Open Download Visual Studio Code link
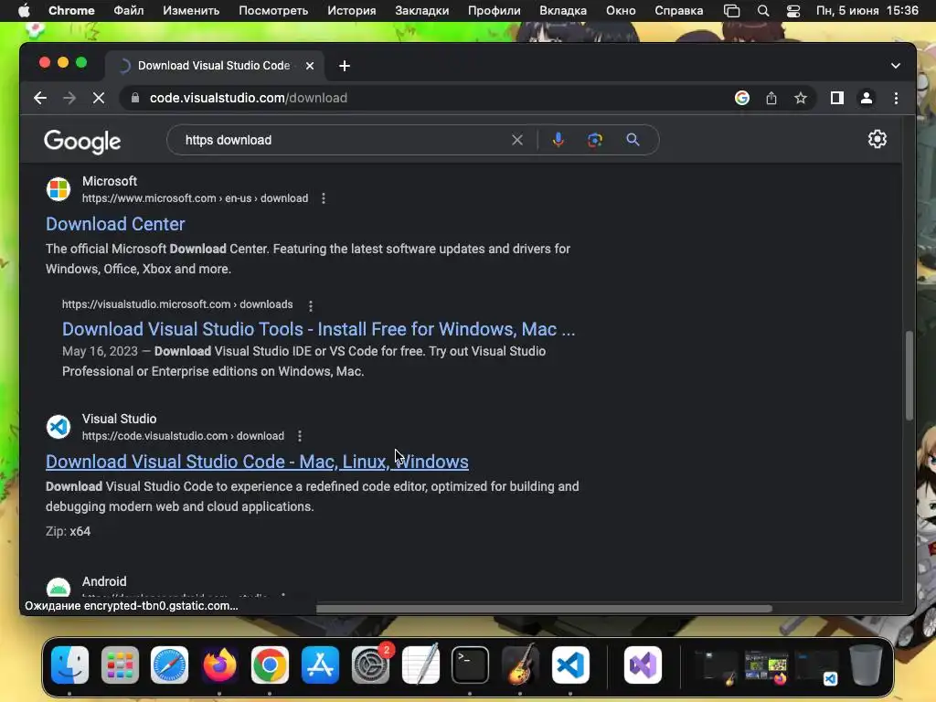The width and height of the screenshot is (936, 702). pyautogui.click(x=257, y=462)
